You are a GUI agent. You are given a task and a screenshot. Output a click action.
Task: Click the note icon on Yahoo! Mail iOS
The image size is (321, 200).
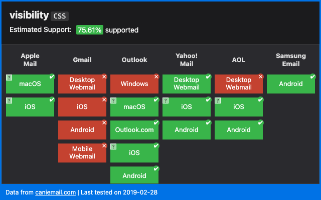click(166, 100)
